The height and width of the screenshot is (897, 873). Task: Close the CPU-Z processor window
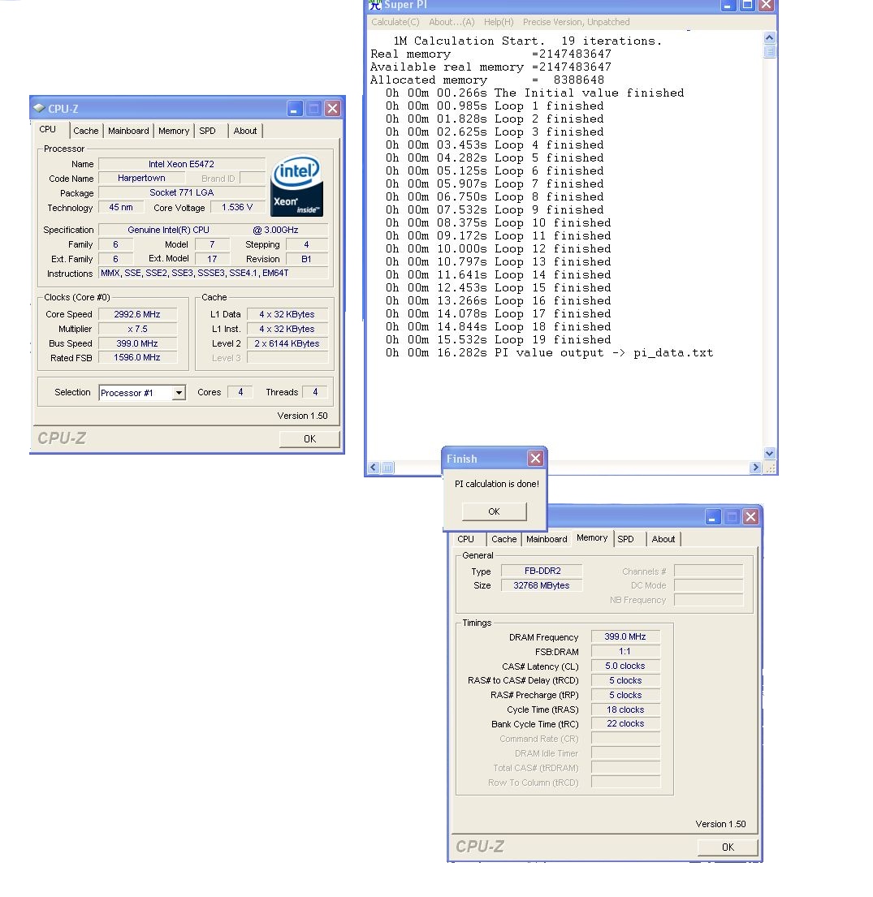coord(332,109)
